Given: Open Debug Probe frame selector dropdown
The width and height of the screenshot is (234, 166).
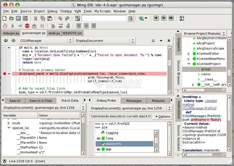Looking at the screenshot, I should [x=131, y=108].
